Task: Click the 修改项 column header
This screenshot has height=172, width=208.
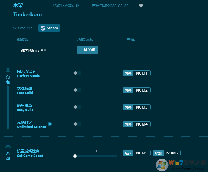Action: (23, 40)
